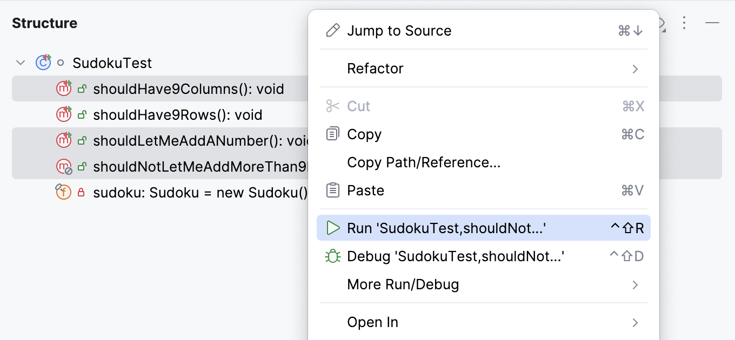Open the view options eye icon in Structure toolbar
Viewport: 735px width, 340px height.
pos(660,23)
